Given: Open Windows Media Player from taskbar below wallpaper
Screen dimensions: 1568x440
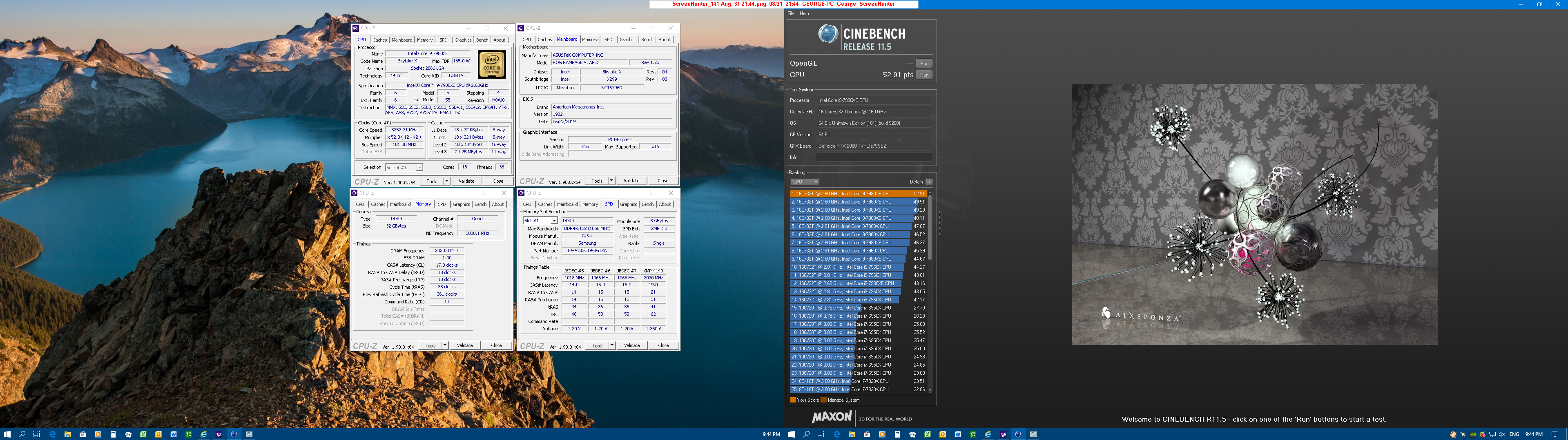Looking at the screenshot, I should [98, 434].
